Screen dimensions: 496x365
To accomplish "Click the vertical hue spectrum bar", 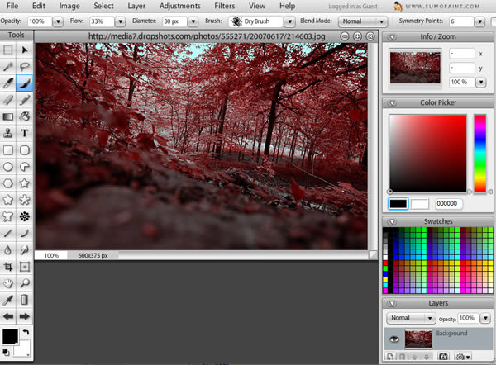I will [x=479, y=153].
